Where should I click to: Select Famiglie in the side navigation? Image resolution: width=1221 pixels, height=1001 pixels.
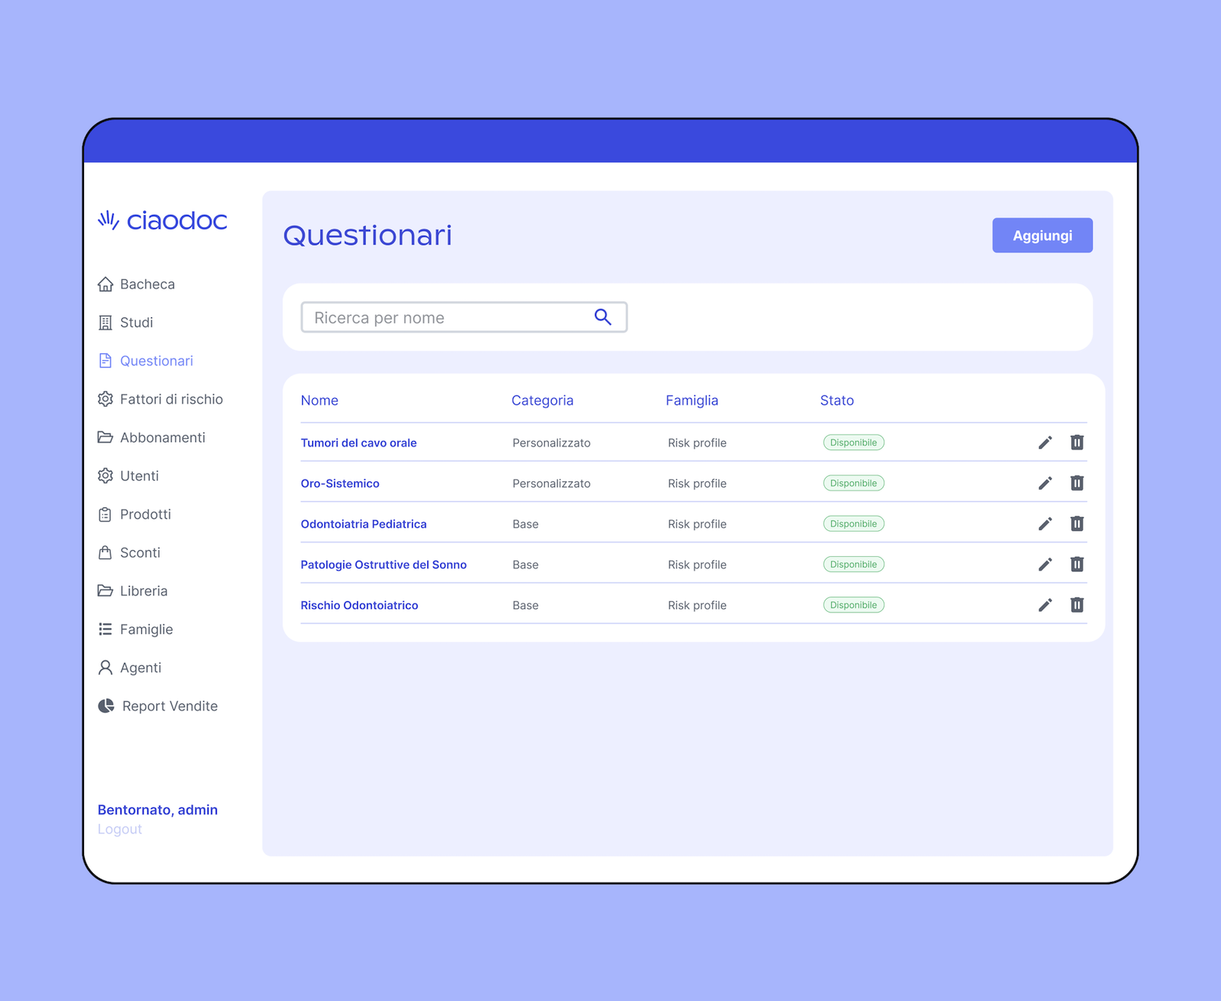tap(146, 629)
